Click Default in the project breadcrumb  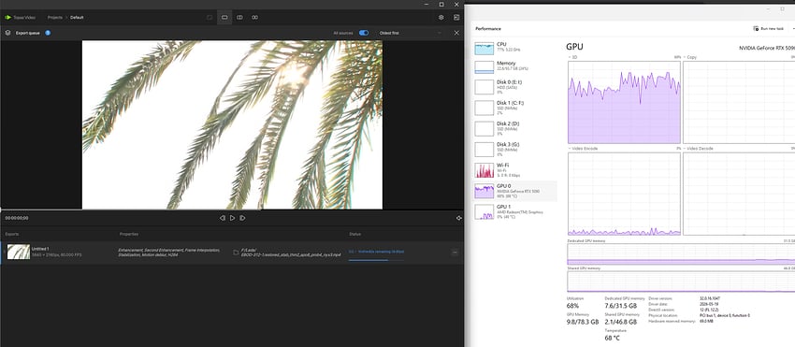77,17
